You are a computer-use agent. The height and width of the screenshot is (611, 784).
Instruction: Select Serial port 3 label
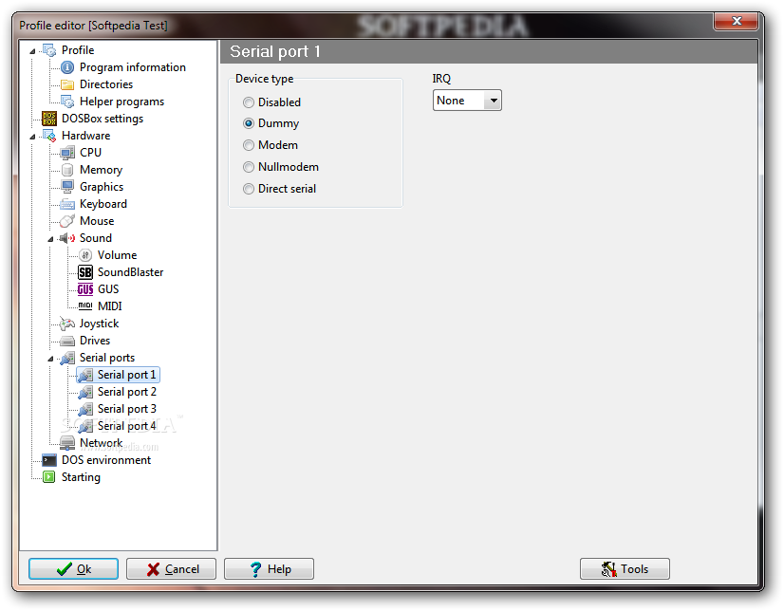tap(127, 409)
